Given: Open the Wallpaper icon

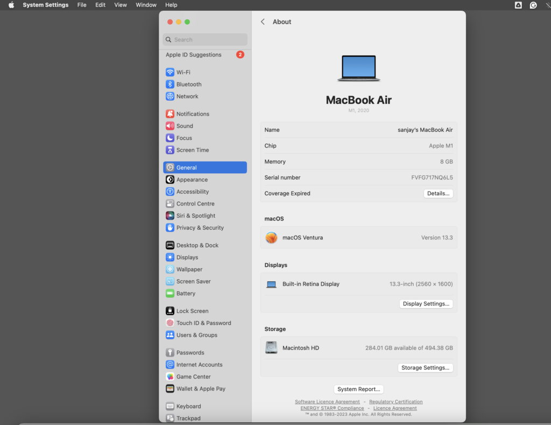Looking at the screenshot, I should click(x=170, y=270).
